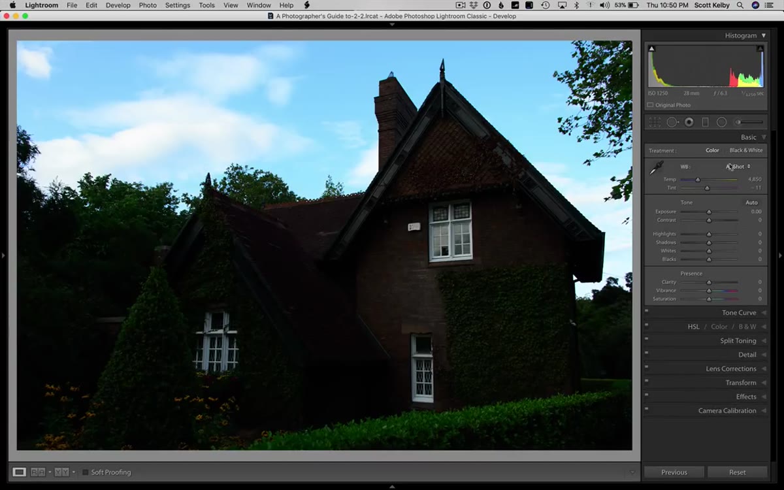Toggle the shadow clipping indicator in histogram
The height and width of the screenshot is (490, 784).
click(651, 48)
